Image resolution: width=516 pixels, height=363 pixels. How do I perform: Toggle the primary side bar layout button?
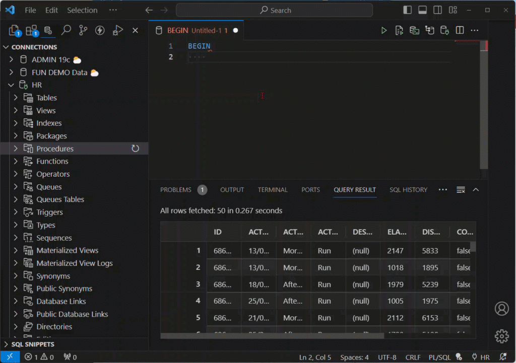407,10
